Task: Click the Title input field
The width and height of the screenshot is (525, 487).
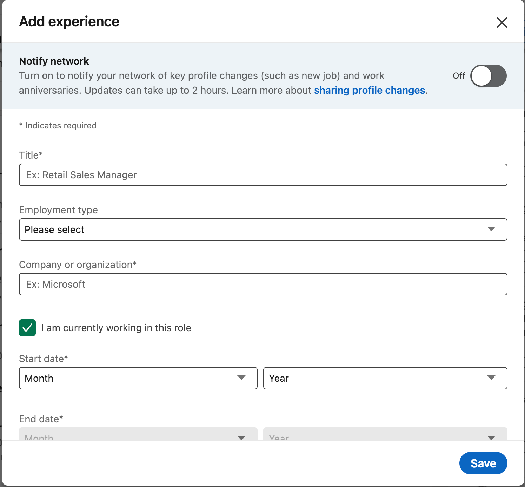Action: point(262,174)
